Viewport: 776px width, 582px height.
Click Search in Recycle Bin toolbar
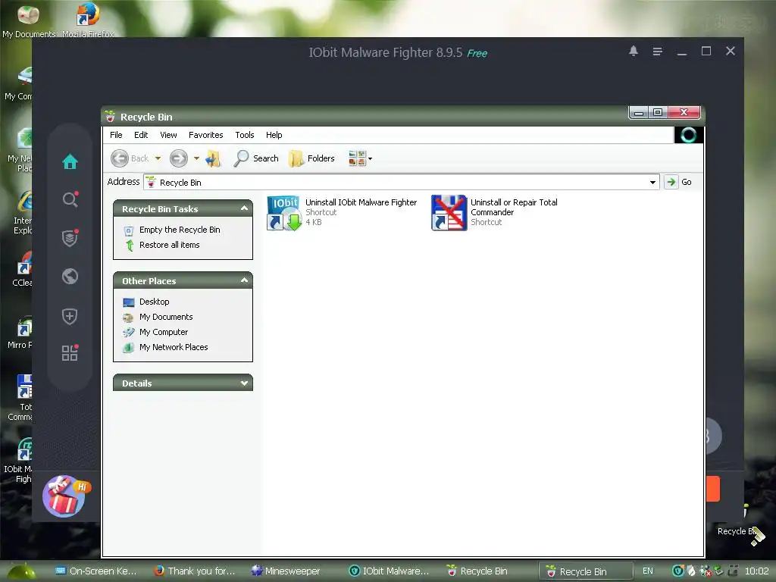[256, 158]
